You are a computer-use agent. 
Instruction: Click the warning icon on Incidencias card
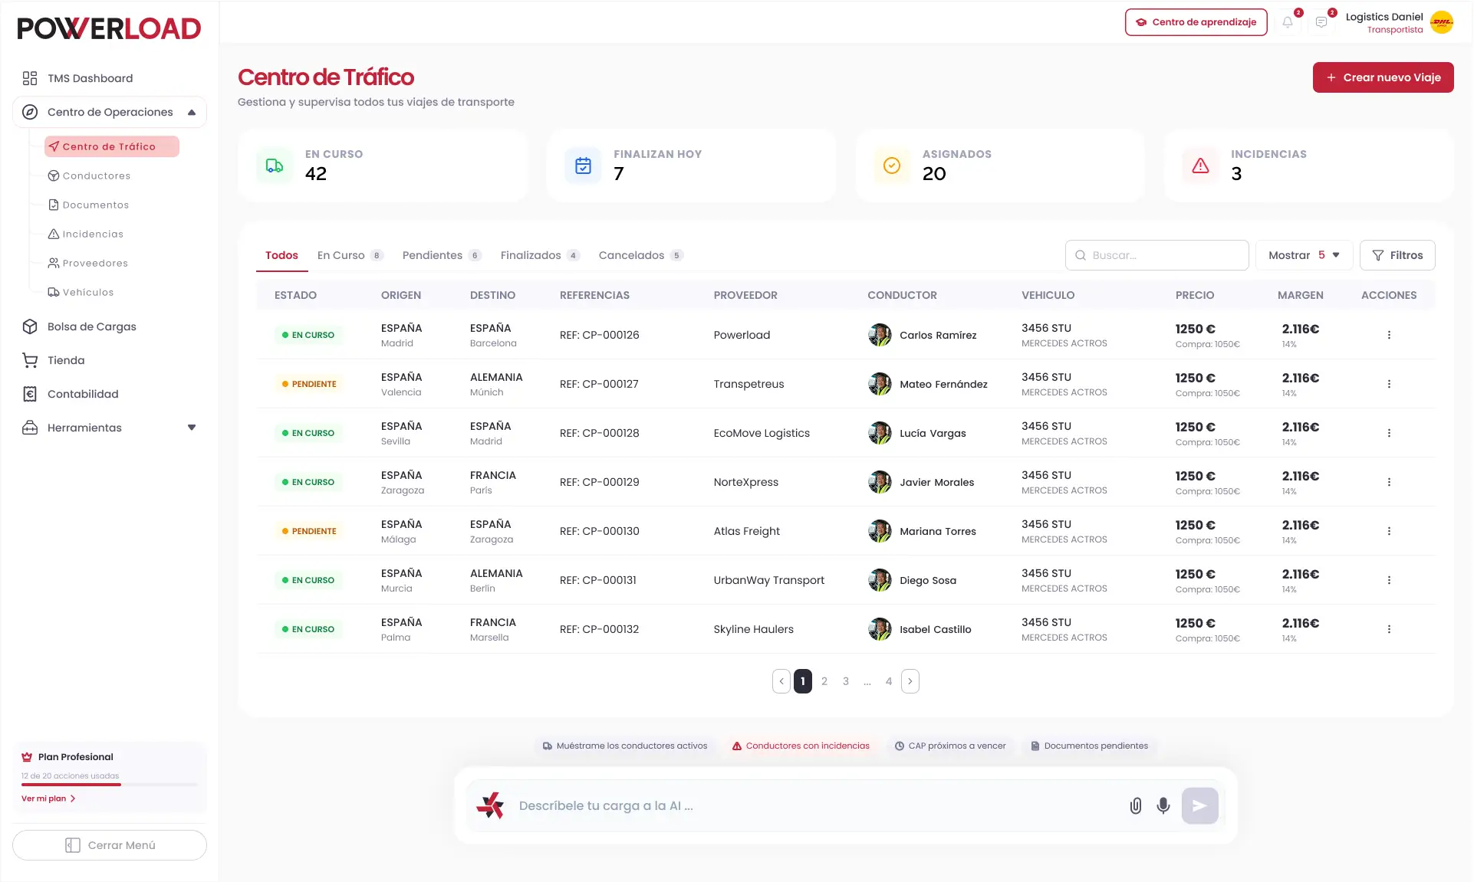(x=1200, y=166)
